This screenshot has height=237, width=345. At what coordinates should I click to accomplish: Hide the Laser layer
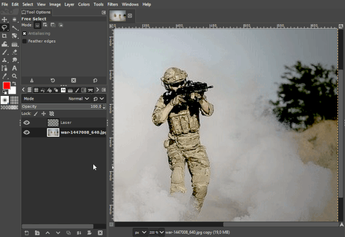(x=26, y=122)
